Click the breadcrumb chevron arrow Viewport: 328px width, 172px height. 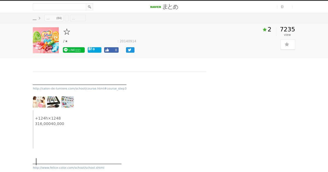coord(39,18)
